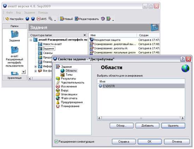Toggle the Расширенная конфигурация checkbox
Screen dimensions: 194x149
tap(56, 142)
